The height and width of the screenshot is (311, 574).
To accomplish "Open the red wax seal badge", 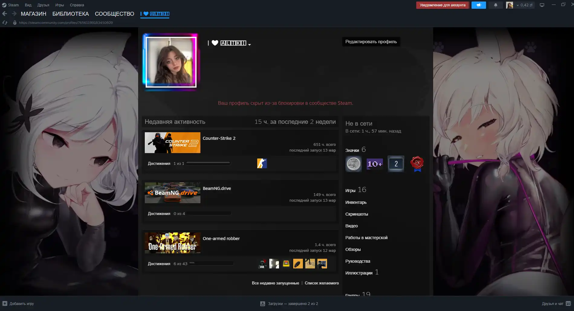I will [417, 164].
